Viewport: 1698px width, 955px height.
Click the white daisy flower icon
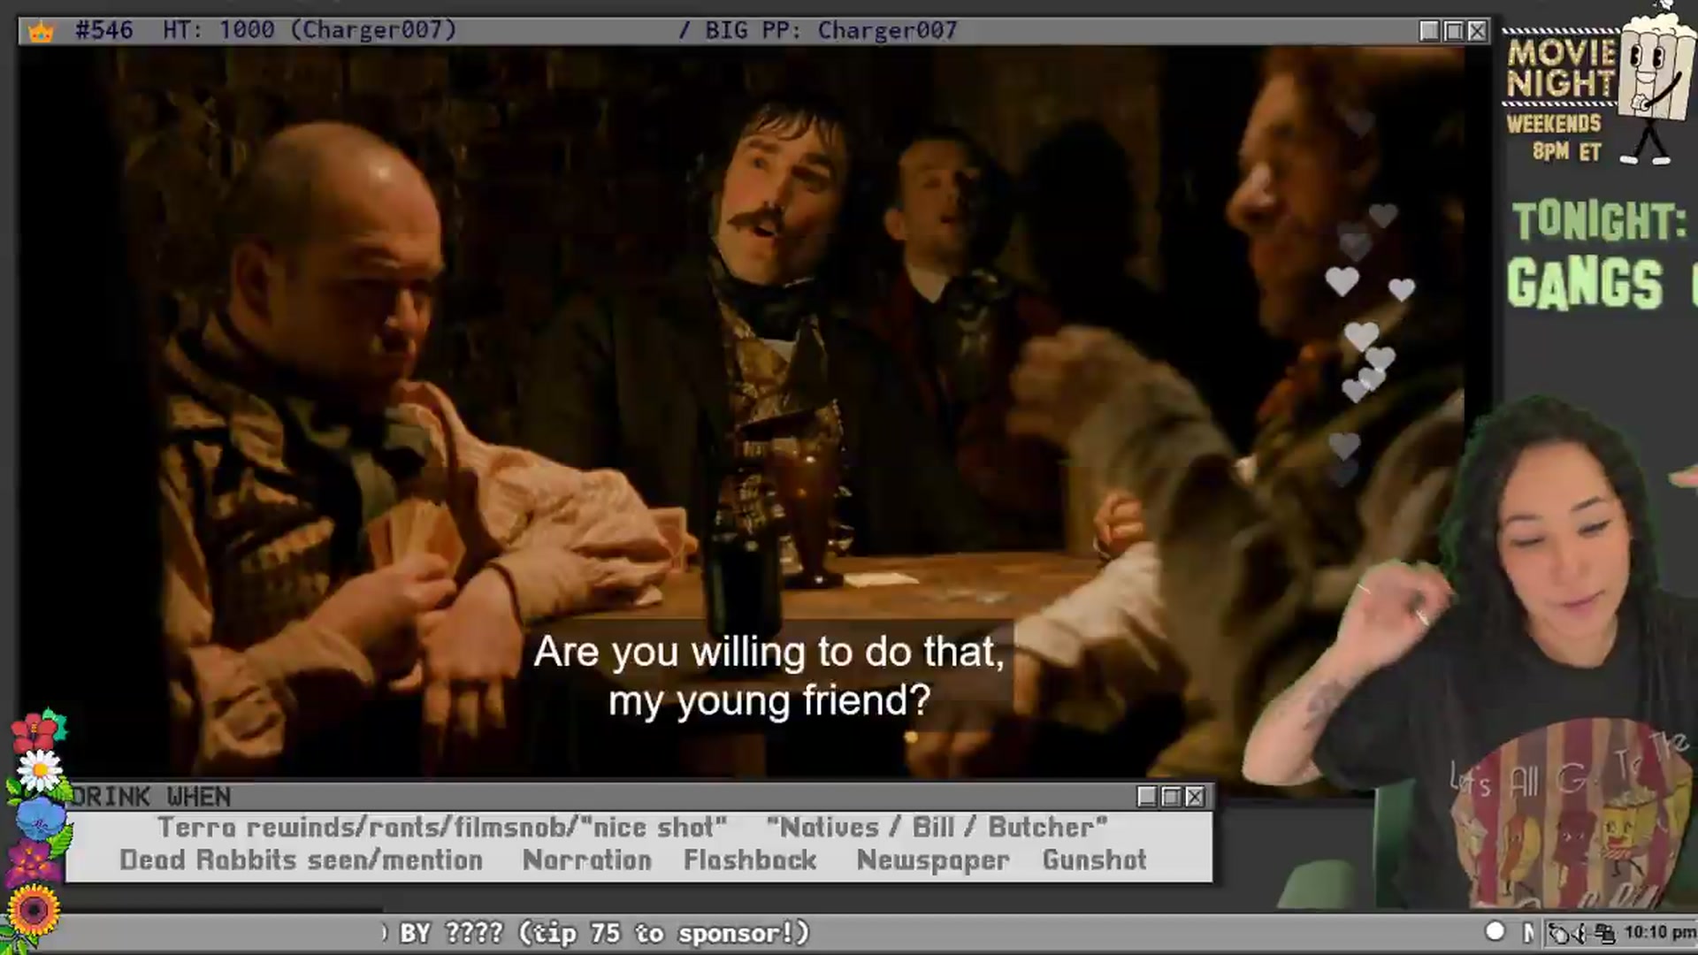40,771
